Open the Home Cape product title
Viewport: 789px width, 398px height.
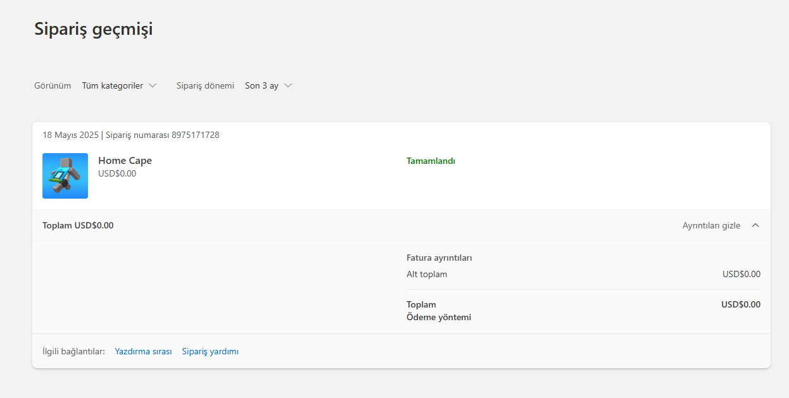pos(125,161)
